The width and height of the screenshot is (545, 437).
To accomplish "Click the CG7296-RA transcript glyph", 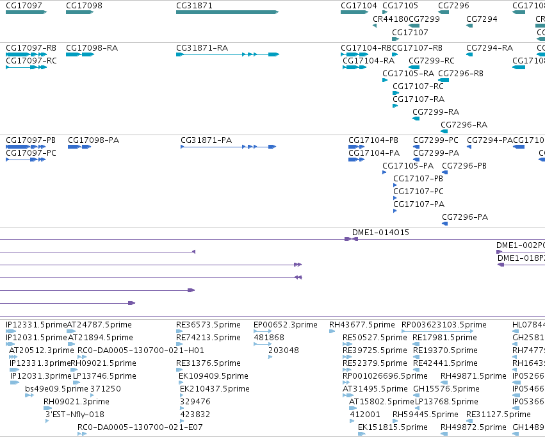I will point(444,131).
